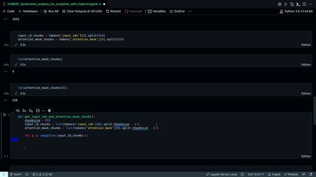This screenshot has width=316, height=177.
Task: Open output options for the 1653 output
Action: pos(5,19)
